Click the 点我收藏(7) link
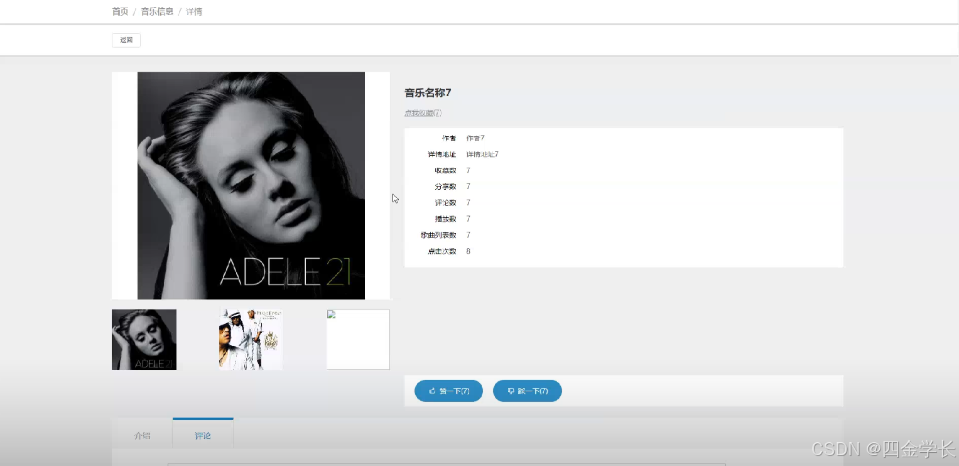This screenshot has width=959, height=466. click(x=423, y=113)
